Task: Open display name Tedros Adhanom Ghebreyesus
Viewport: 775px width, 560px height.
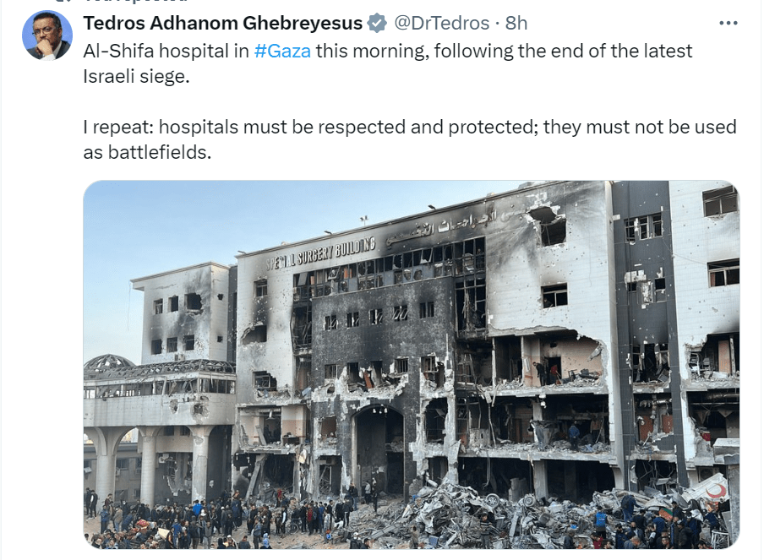Action: [x=223, y=23]
